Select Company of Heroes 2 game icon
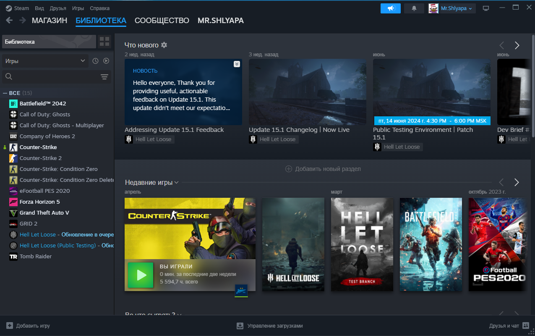 coord(13,136)
